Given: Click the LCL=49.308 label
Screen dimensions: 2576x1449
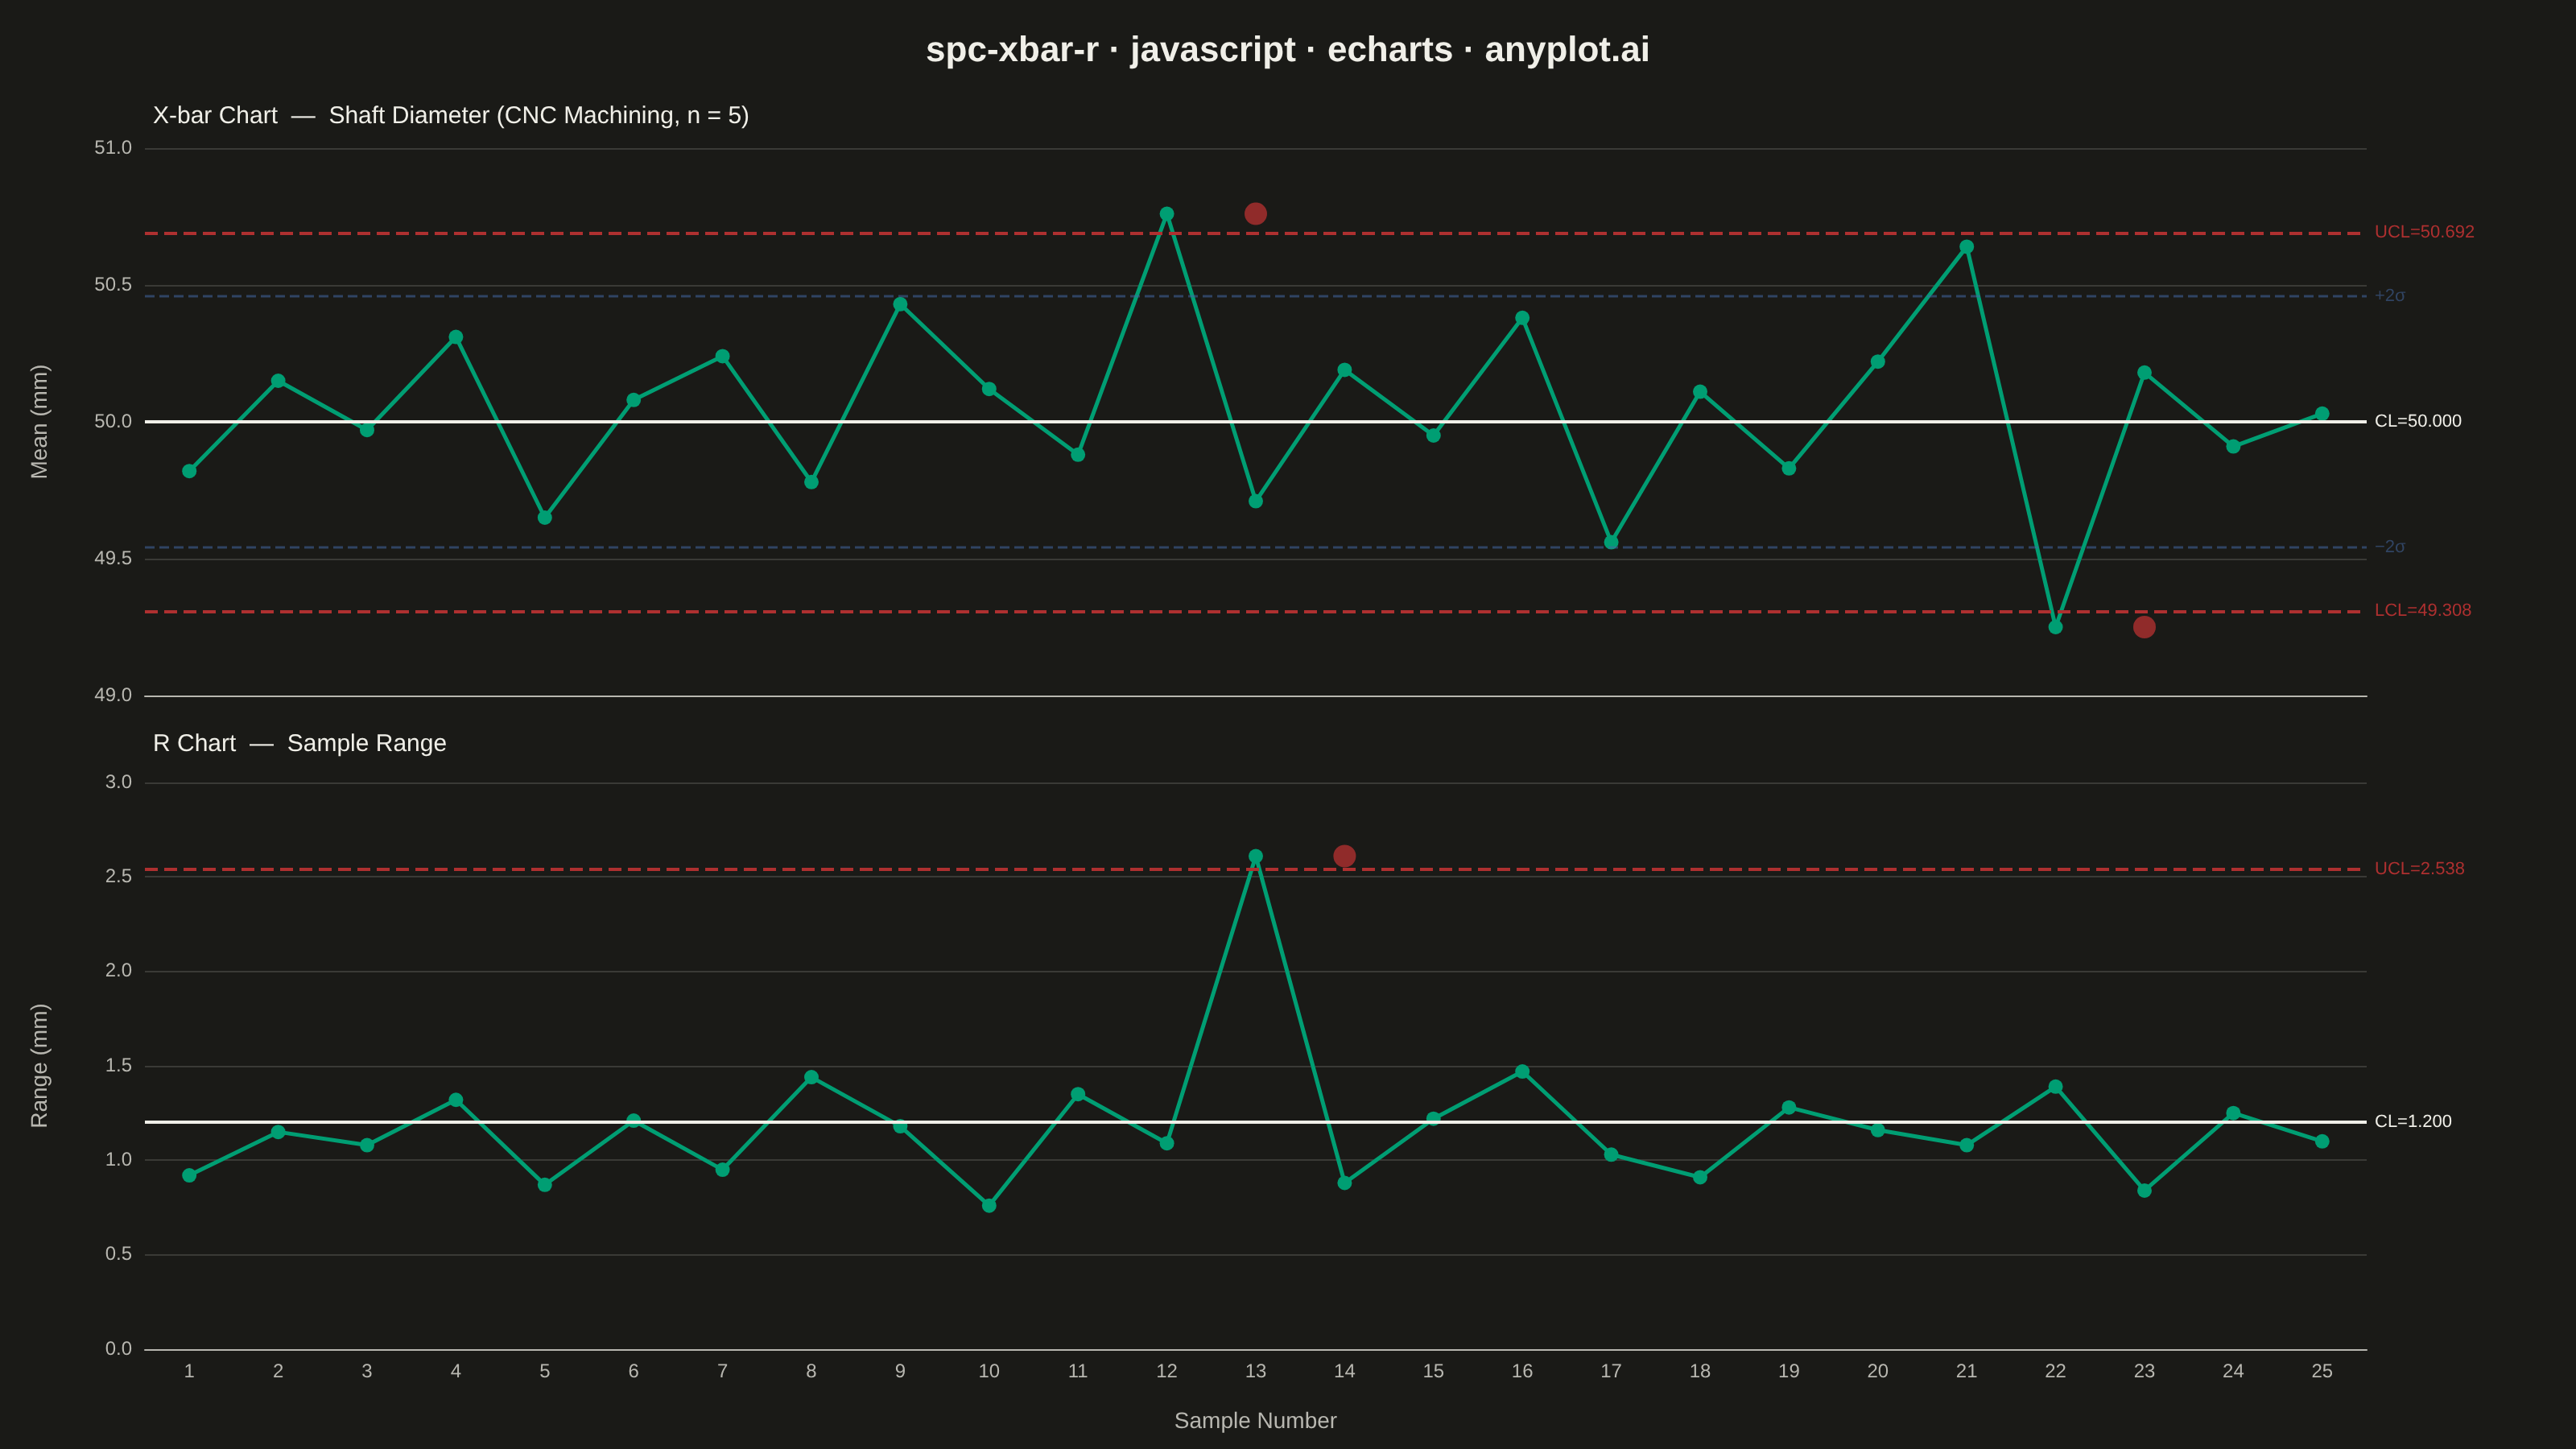Looking at the screenshot, I should [x=2422, y=610].
